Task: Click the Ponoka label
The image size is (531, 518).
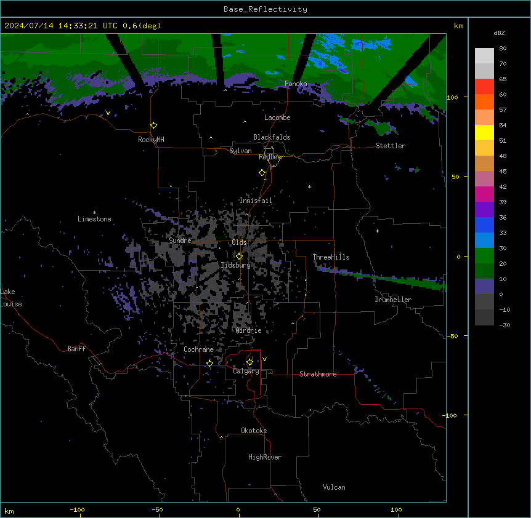Action: [x=296, y=84]
